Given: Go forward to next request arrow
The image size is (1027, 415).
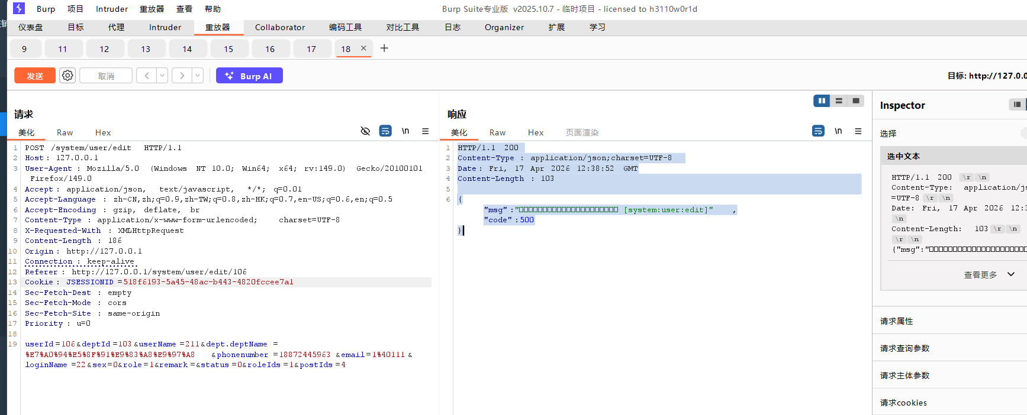Looking at the screenshot, I should pyautogui.click(x=182, y=76).
